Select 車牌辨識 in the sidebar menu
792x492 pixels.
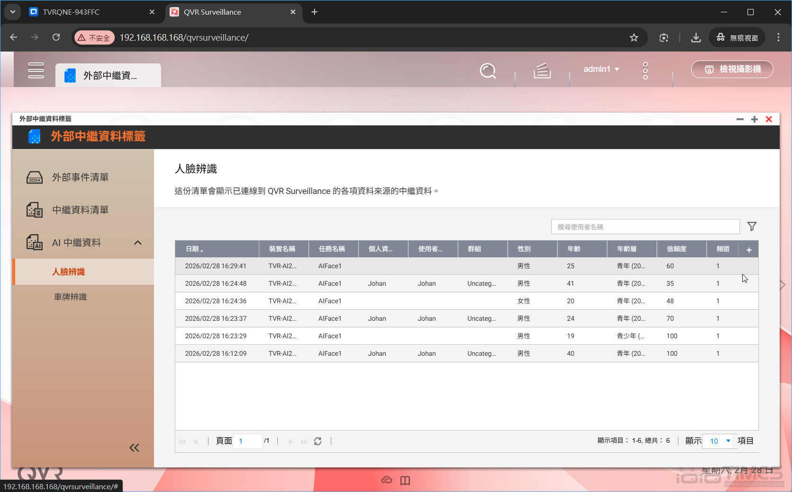(x=70, y=297)
